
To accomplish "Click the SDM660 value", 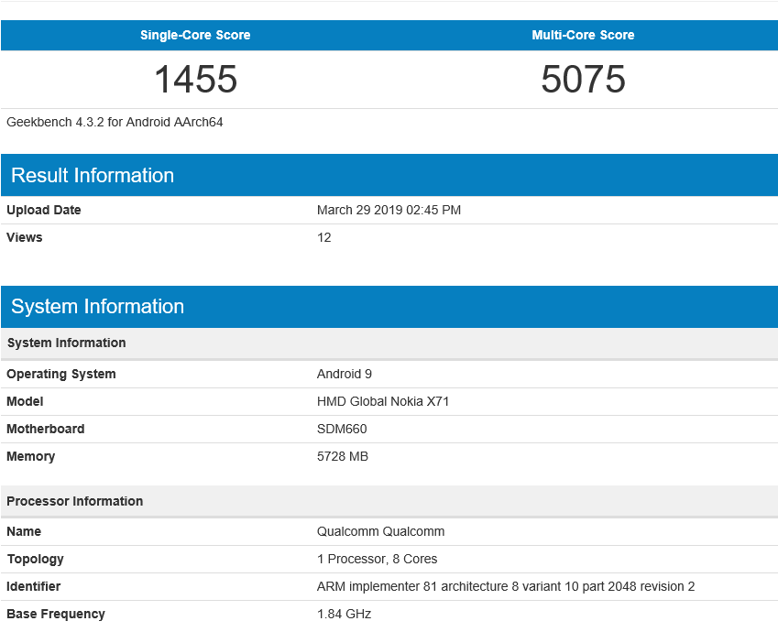I will 342,429.
